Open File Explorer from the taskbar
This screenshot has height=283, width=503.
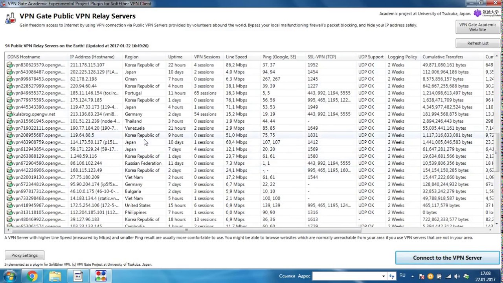55,276
